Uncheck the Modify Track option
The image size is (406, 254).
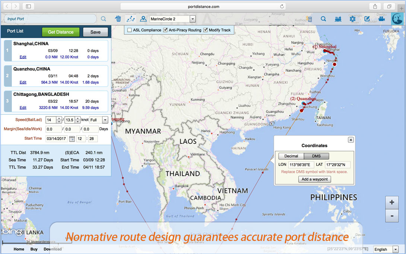[x=205, y=30]
